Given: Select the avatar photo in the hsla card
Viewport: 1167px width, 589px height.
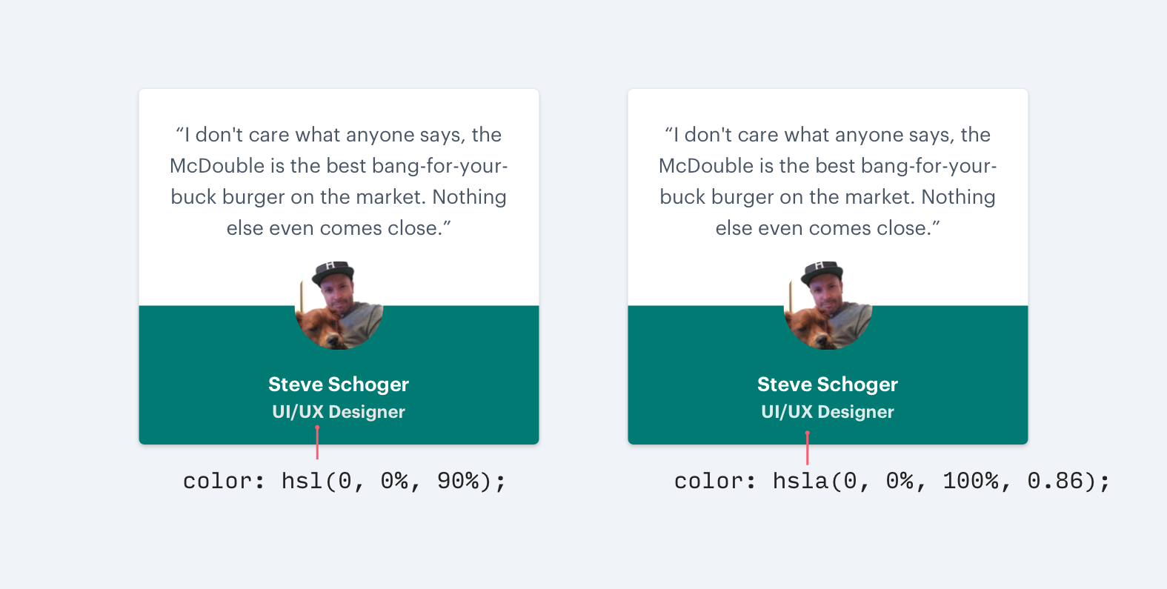Looking at the screenshot, I should (828, 305).
